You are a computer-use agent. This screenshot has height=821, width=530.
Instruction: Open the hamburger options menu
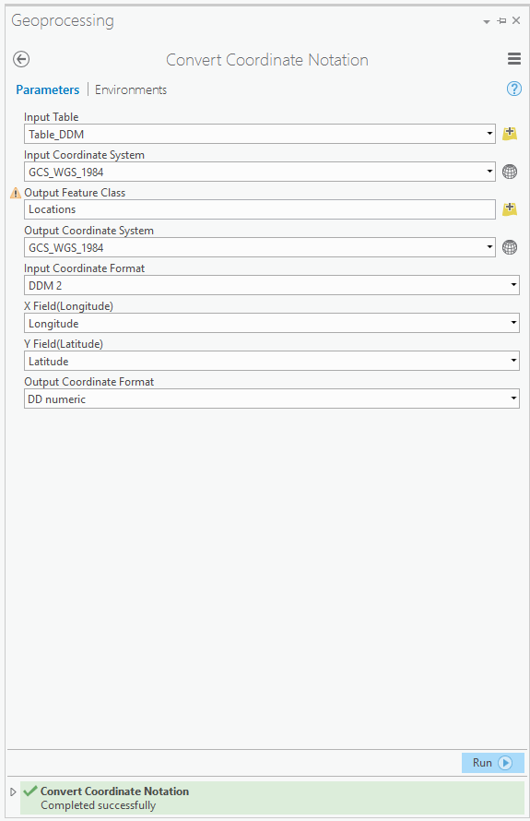pos(513,59)
